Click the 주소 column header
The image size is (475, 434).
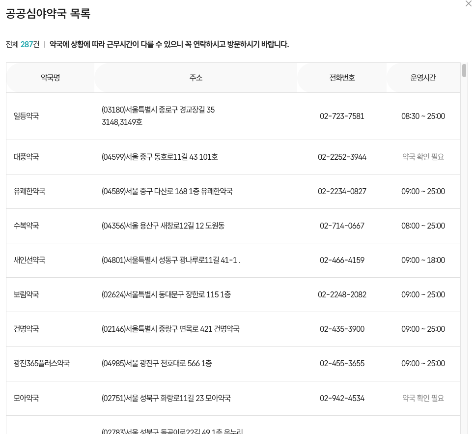coord(196,78)
